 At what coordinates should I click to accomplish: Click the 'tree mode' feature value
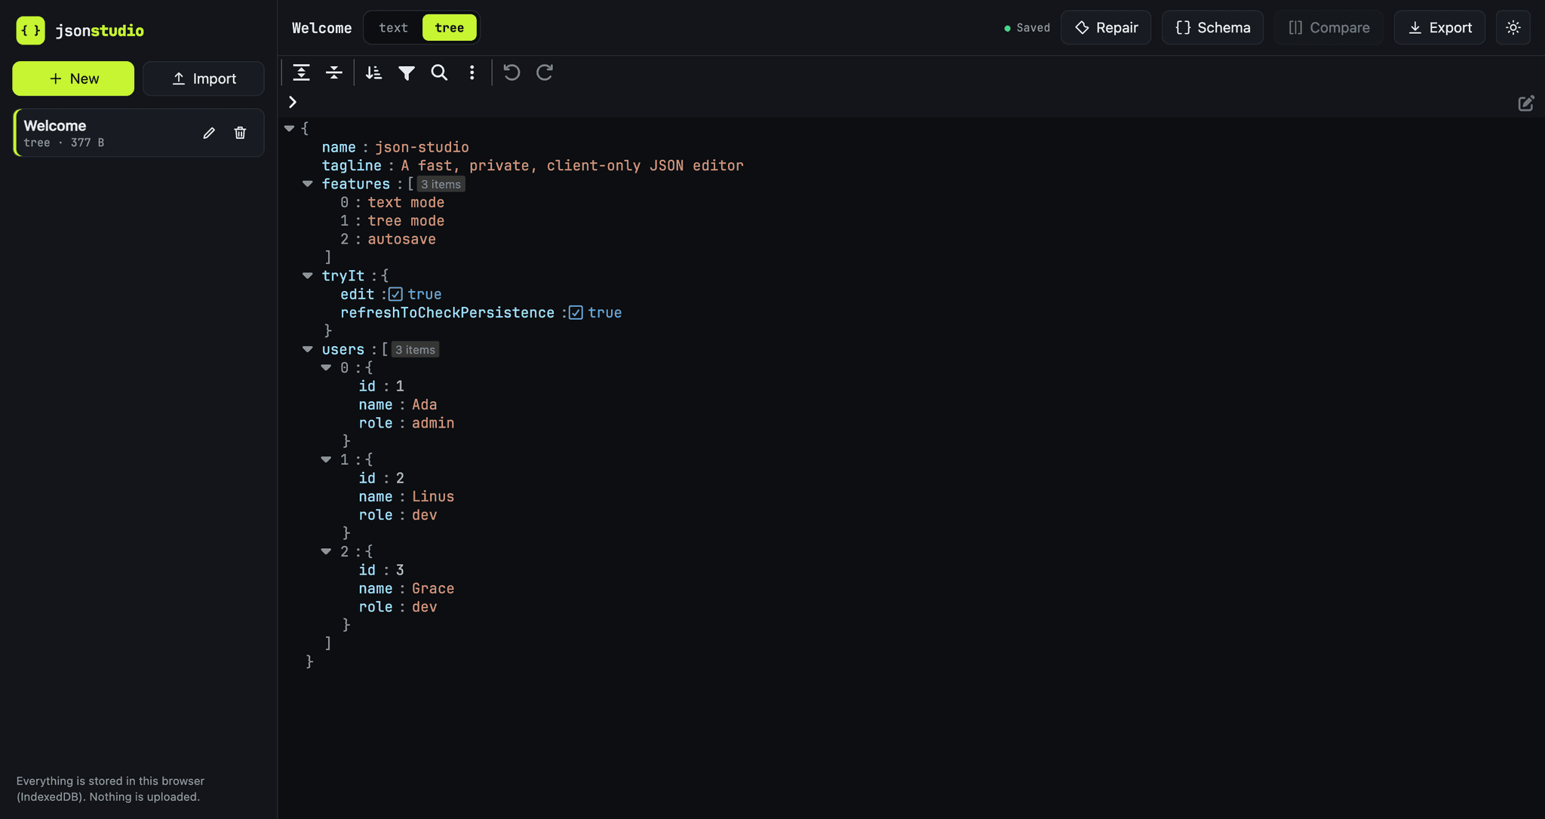[x=406, y=221]
